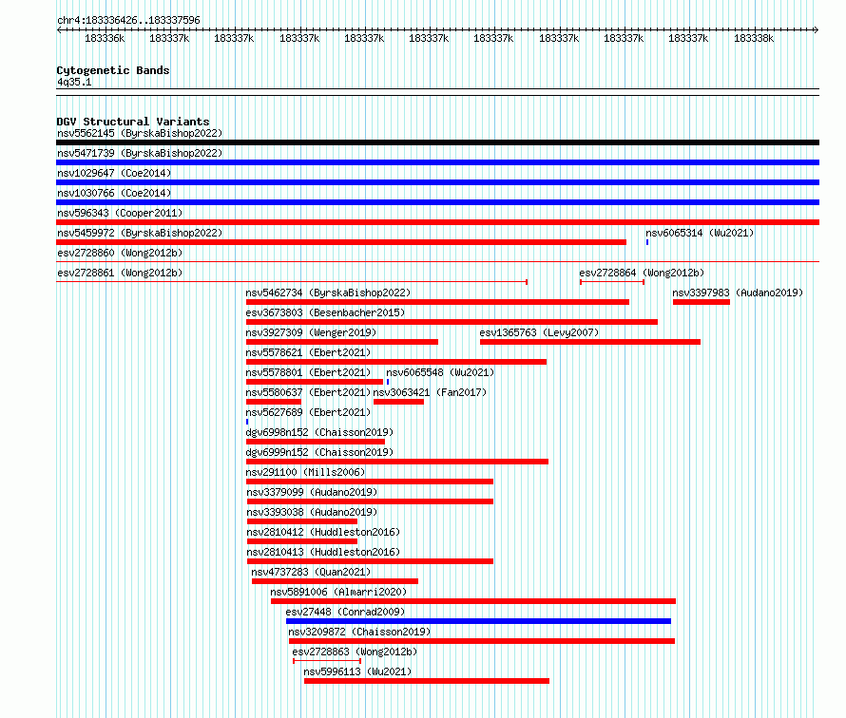Click nsv2810413 (Huddleston2016) label
This screenshot has width=846, height=718.
324,552
